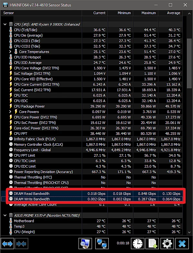Click the scrollbar up arrow
Screen dimensions: 193x253
click(x=189, y=14)
